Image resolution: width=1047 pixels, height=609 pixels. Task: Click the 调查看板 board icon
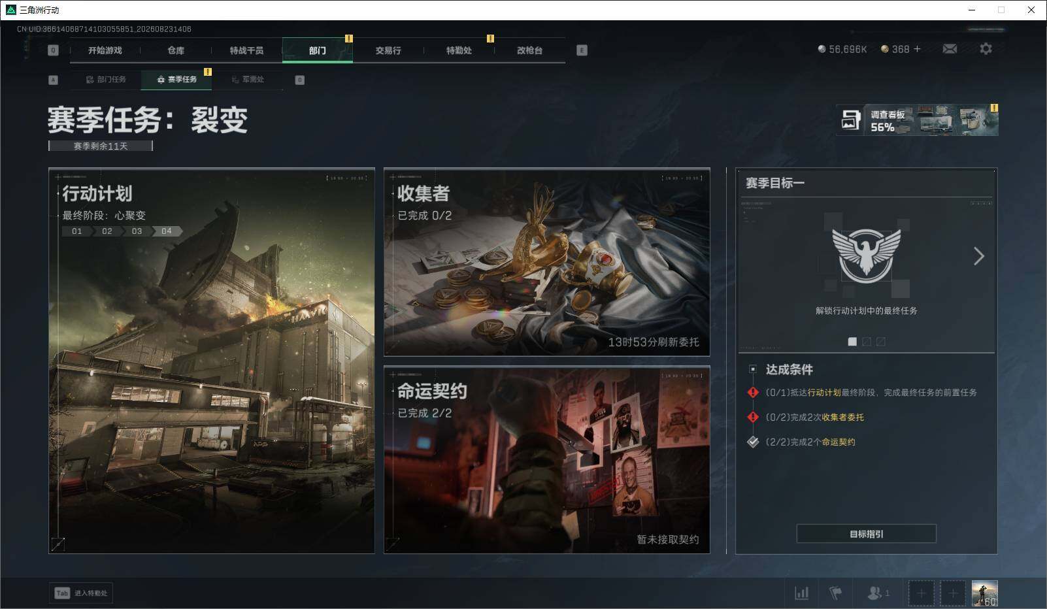point(850,120)
